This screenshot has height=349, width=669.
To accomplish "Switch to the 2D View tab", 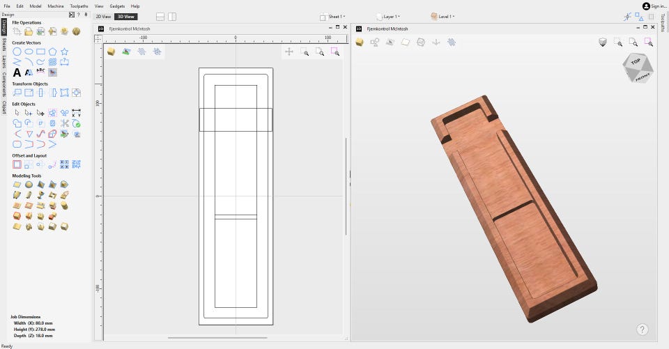I will click(103, 16).
